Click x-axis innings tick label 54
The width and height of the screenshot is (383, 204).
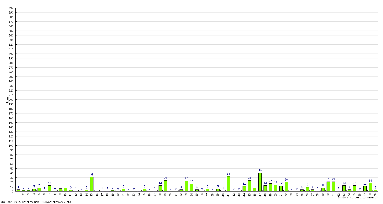click(x=297, y=195)
